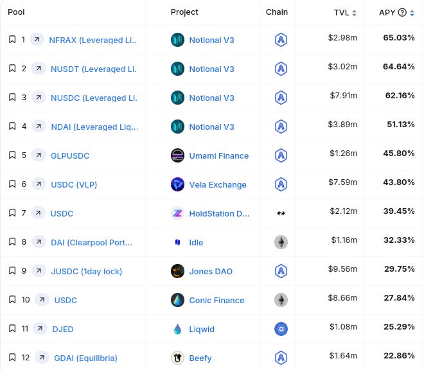Bookmark the NDAI pool row
424x370 pixels.
pyautogui.click(x=12, y=126)
